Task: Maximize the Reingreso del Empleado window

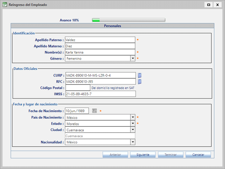Action: coord(208,5)
